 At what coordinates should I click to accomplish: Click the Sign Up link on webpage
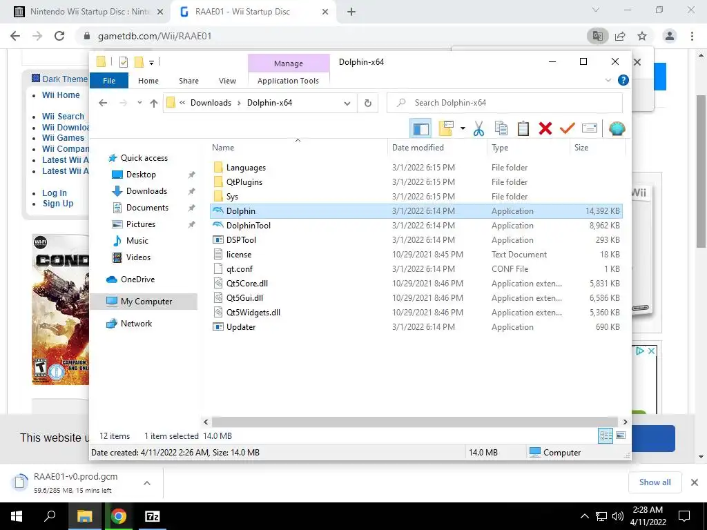pos(58,204)
